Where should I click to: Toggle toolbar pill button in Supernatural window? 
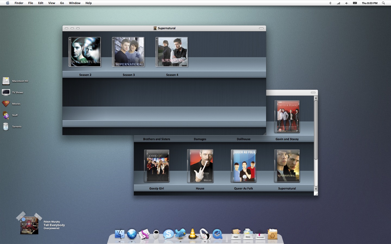coord(261,28)
